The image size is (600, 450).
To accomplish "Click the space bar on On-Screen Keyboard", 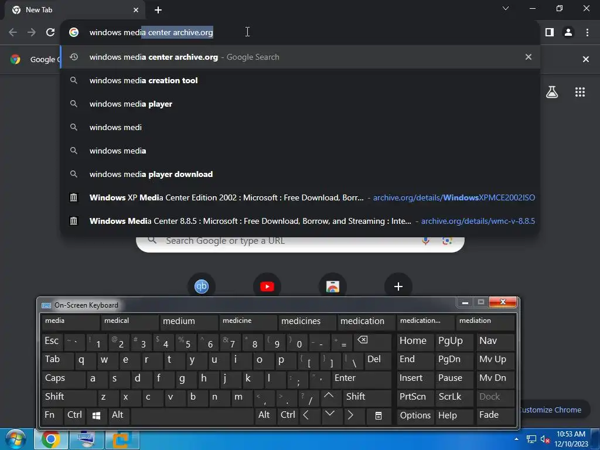I will click(192, 415).
